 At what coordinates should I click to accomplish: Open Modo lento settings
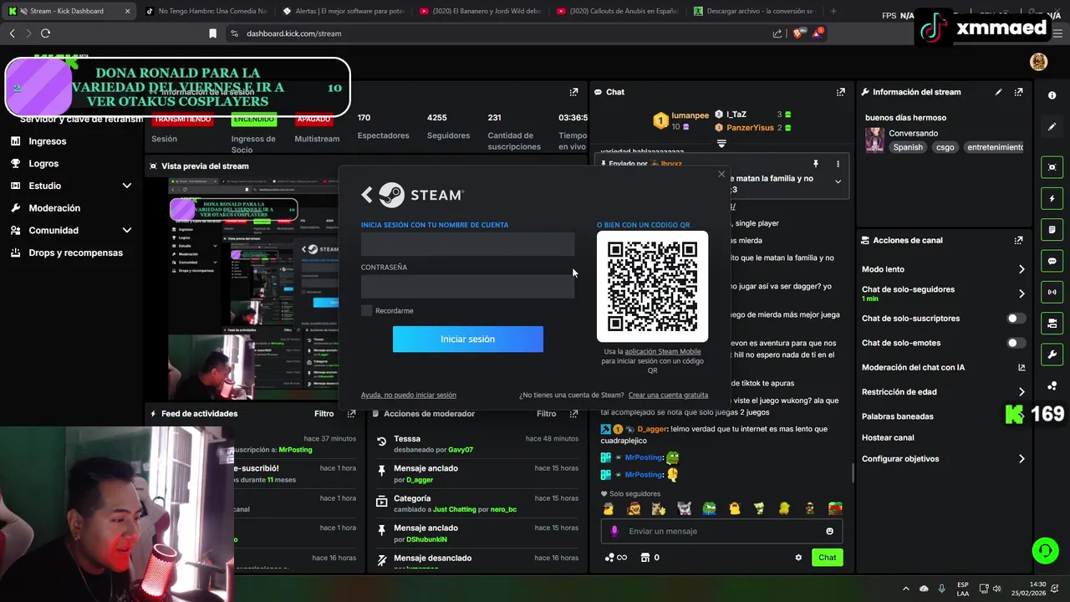coord(943,269)
